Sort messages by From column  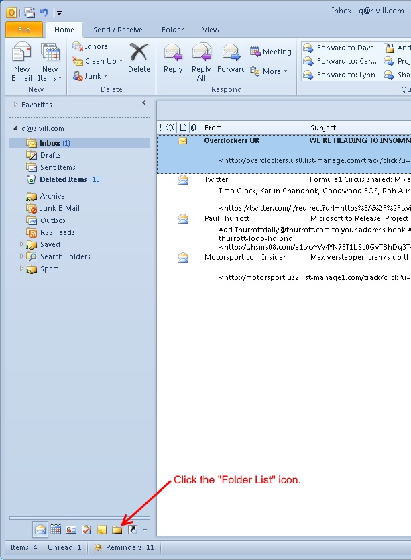(x=254, y=128)
